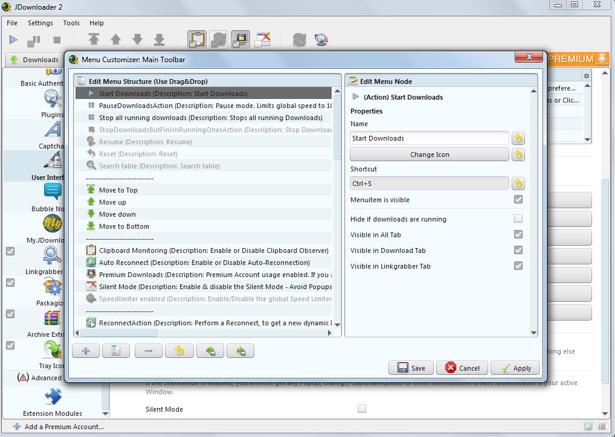Screen dimensions: 615x437
Task: Toggle the Silent Mode checkbox in background settings
Action: point(362,409)
